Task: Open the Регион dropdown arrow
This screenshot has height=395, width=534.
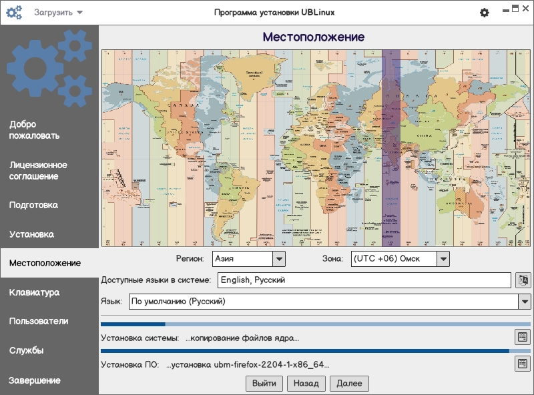Action: pyautogui.click(x=279, y=258)
